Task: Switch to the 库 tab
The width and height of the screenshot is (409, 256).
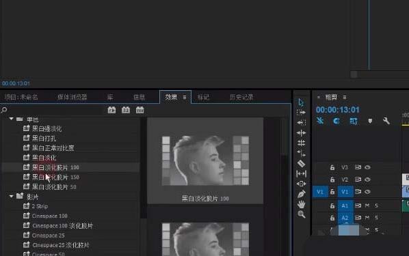Action: pos(110,97)
